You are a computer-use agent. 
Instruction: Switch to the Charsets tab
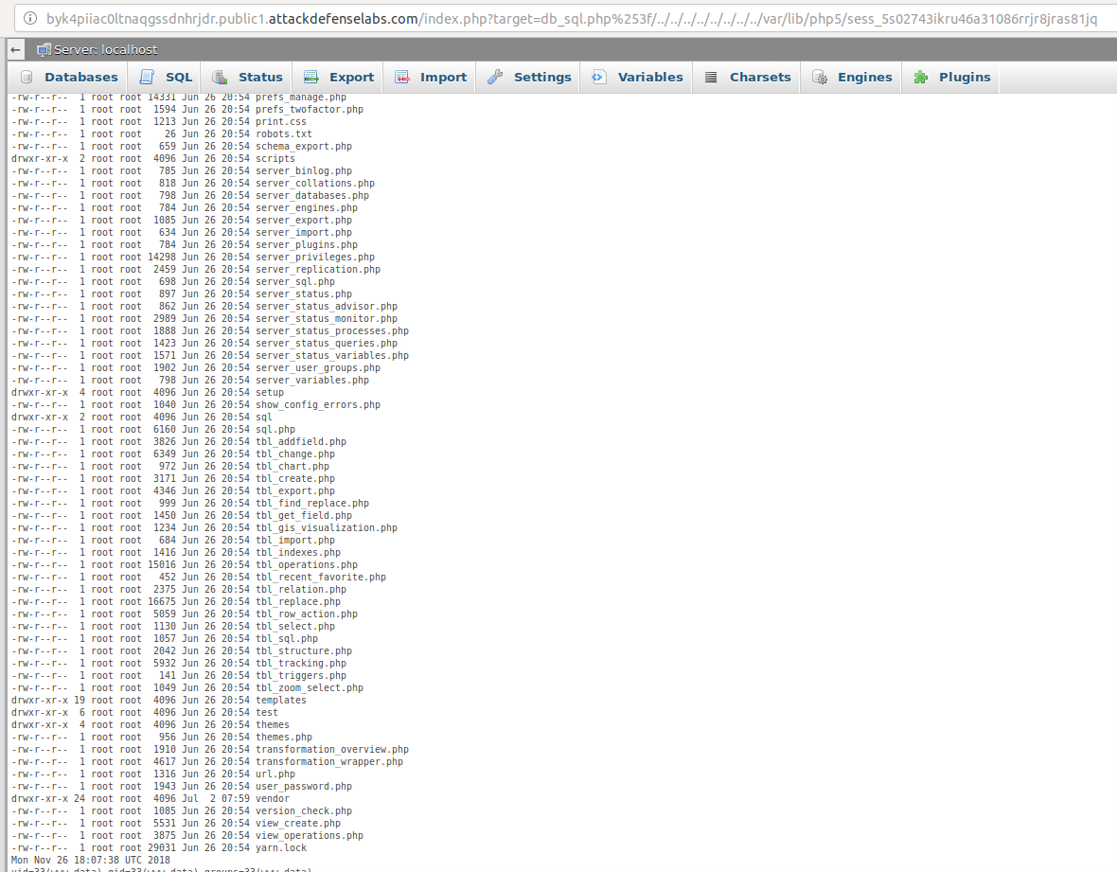click(x=759, y=78)
